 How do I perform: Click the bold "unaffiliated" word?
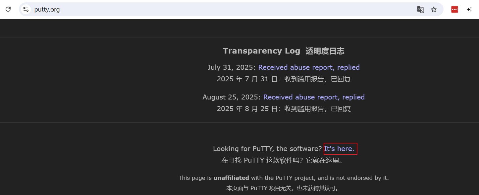[231, 178]
